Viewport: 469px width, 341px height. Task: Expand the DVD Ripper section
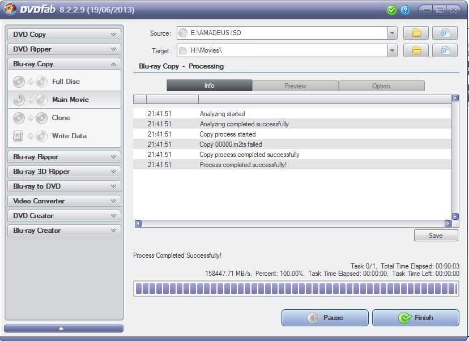point(65,49)
